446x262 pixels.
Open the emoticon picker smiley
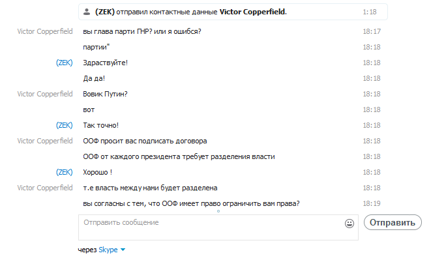(x=349, y=224)
